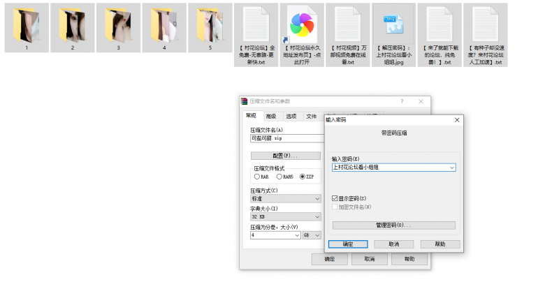Toggle the 显示密码 checkbox

pos(335,199)
